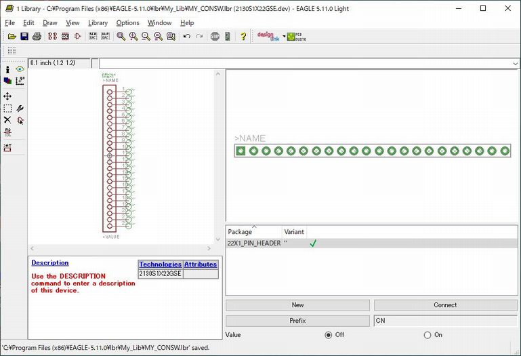Viewport: 521px width, 356px height.
Task: Open the Info tool
Action: (7, 69)
